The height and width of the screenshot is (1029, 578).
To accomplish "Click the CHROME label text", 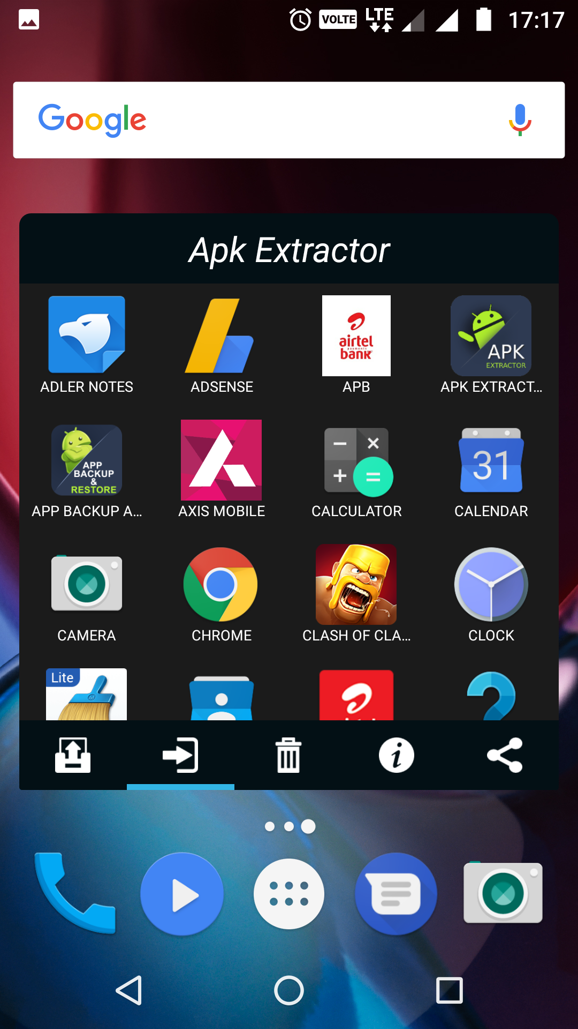I will click(x=222, y=636).
